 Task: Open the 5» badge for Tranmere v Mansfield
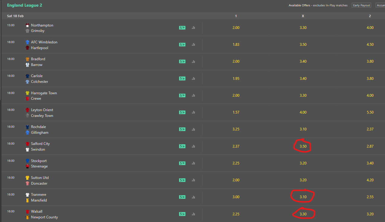[x=182, y=197]
